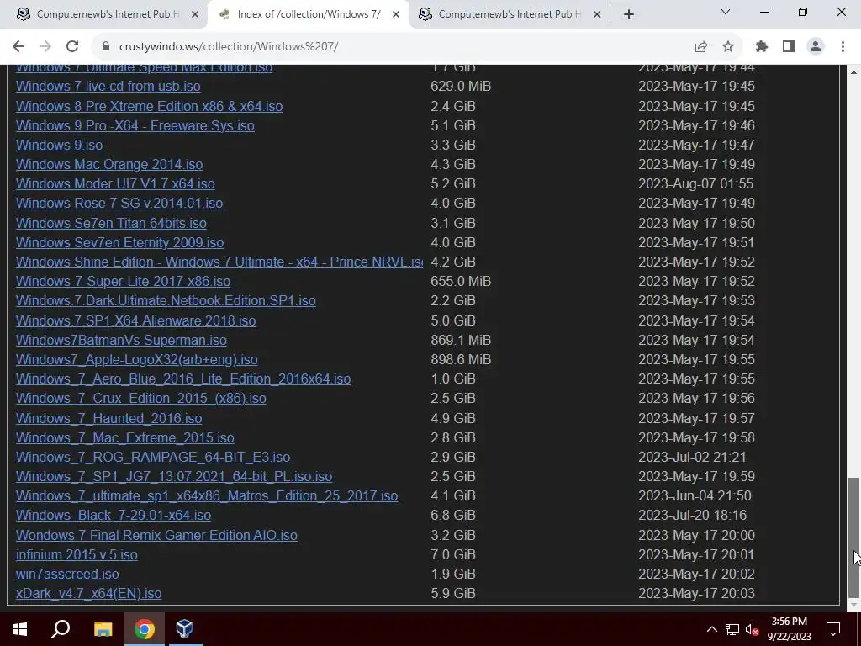The image size is (861, 646).
Task: Click the address bar URL
Action: tap(229, 47)
